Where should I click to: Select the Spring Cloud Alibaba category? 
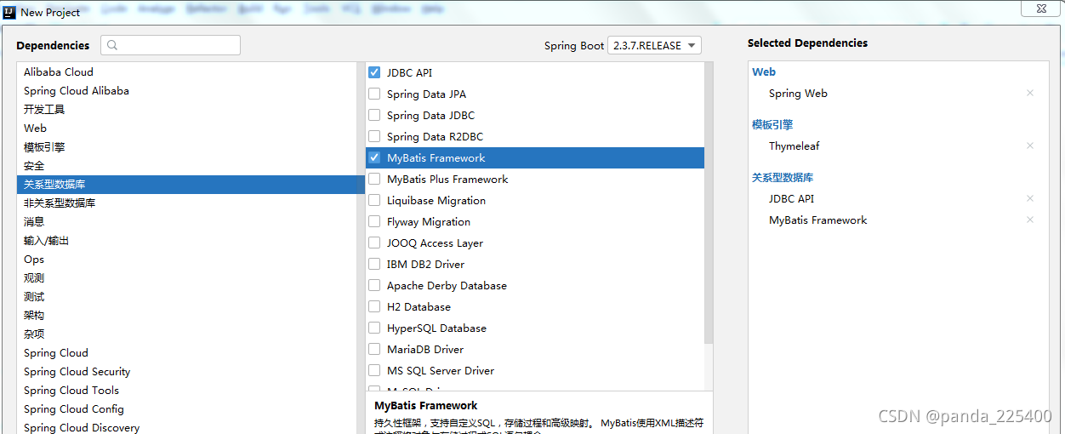pos(191,91)
